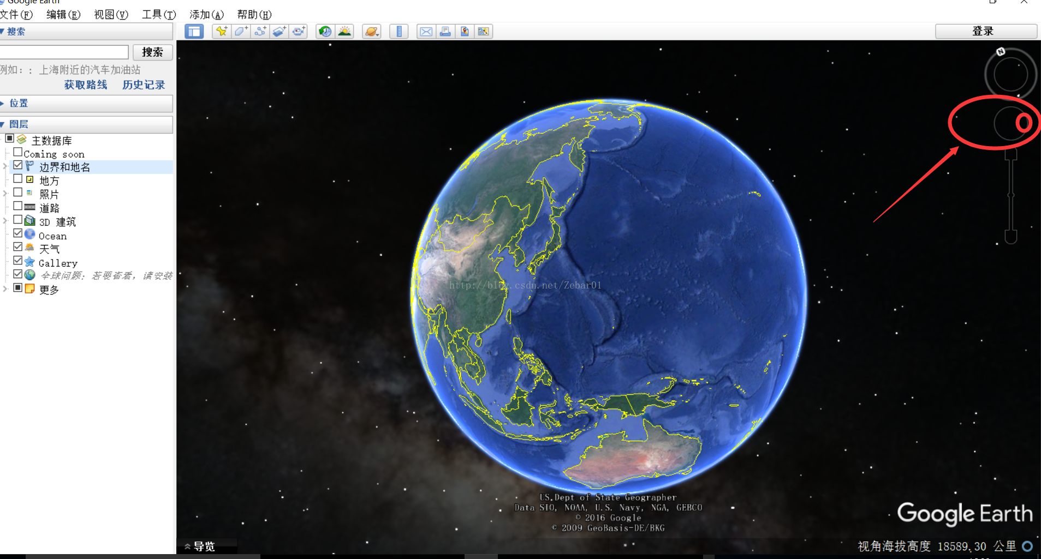Enable the Coming soon checkbox
Screen dimensions: 1041x559
tap(18, 152)
